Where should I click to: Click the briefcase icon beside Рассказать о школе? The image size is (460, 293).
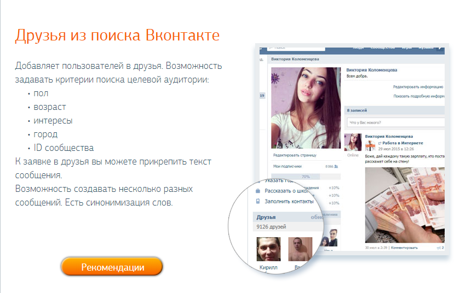point(258,191)
